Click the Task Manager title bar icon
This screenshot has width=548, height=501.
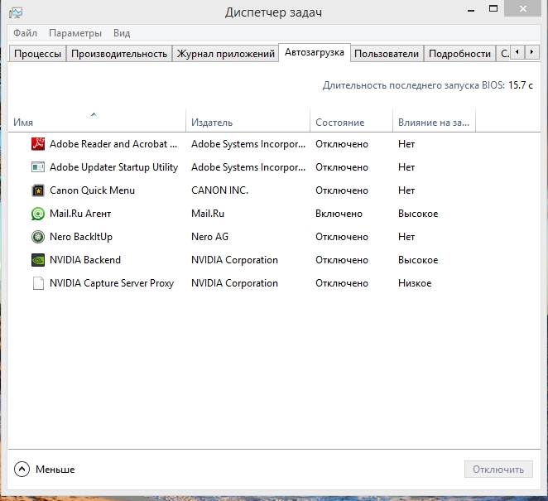coord(16,12)
